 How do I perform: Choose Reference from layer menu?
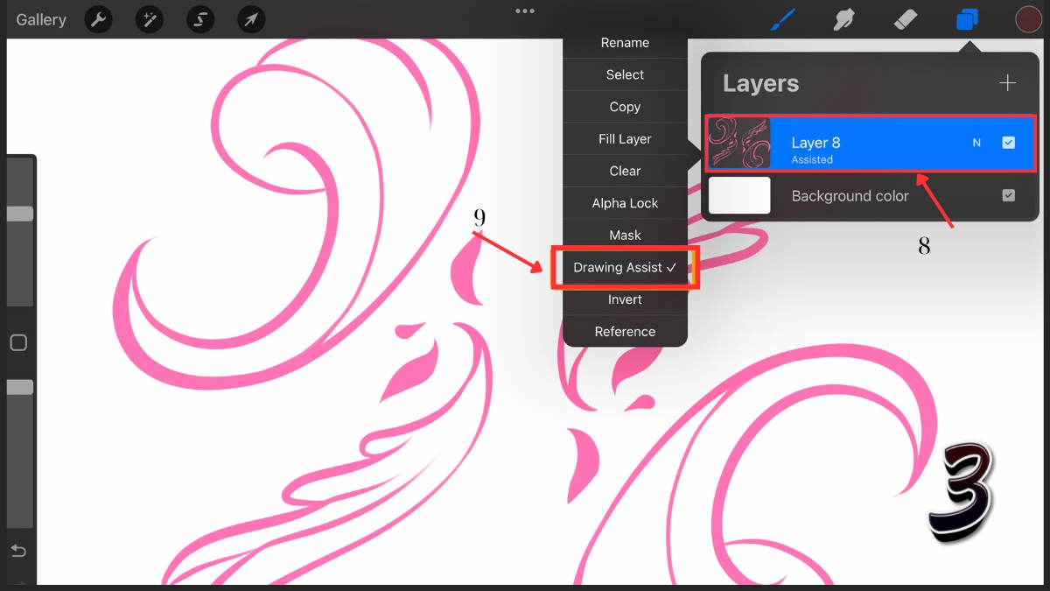click(x=625, y=331)
